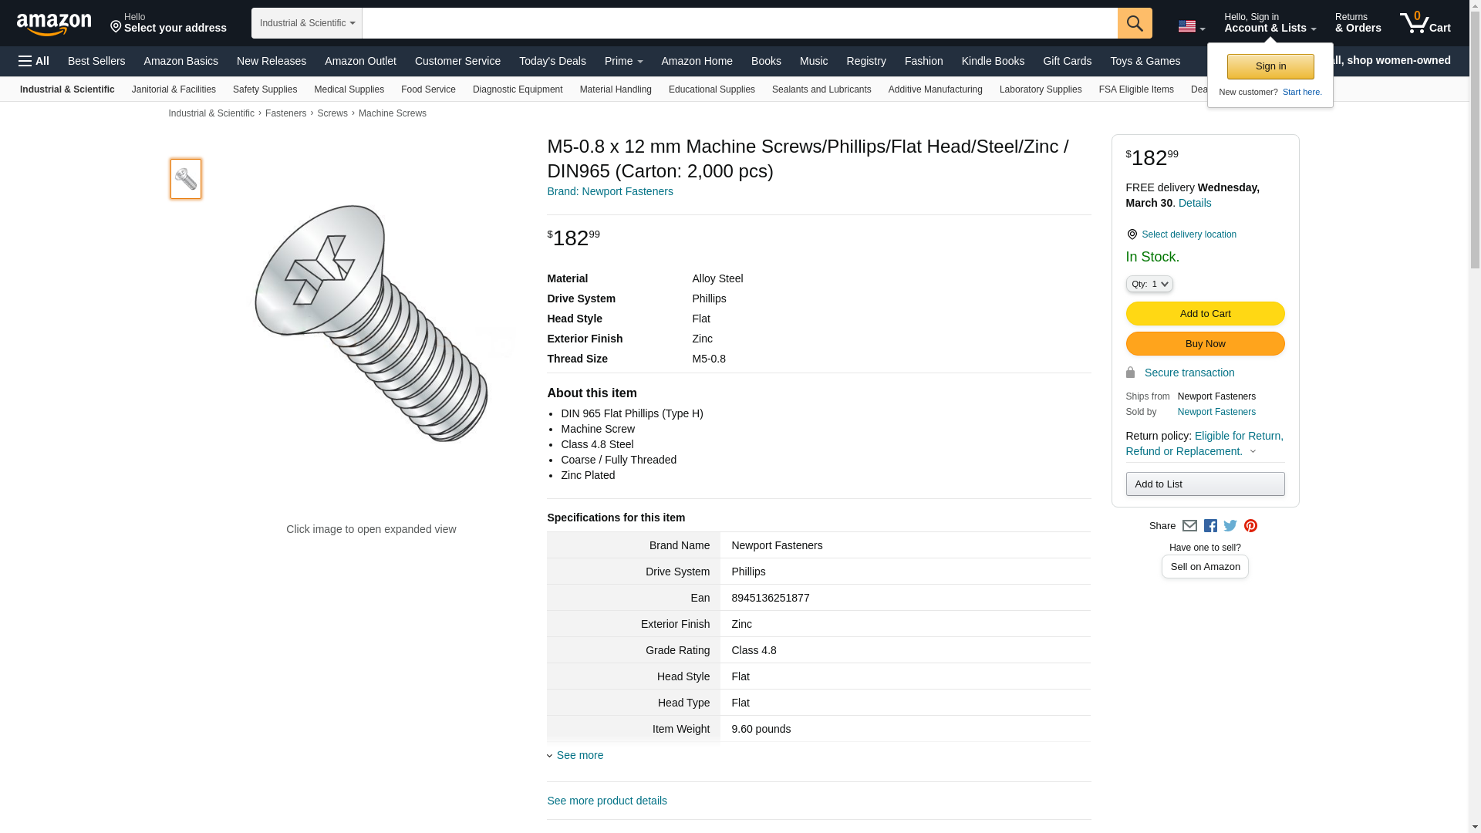
Task: Expand See more specifications
Action: [x=579, y=755]
